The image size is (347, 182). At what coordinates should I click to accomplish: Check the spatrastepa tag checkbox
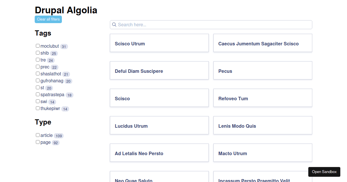[x=38, y=94]
